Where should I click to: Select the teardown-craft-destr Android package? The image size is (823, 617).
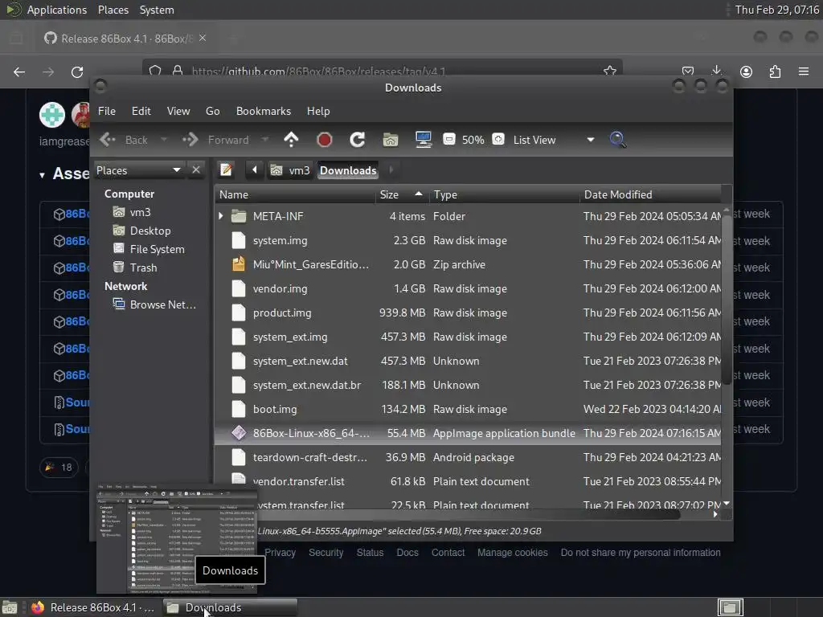tap(468, 457)
